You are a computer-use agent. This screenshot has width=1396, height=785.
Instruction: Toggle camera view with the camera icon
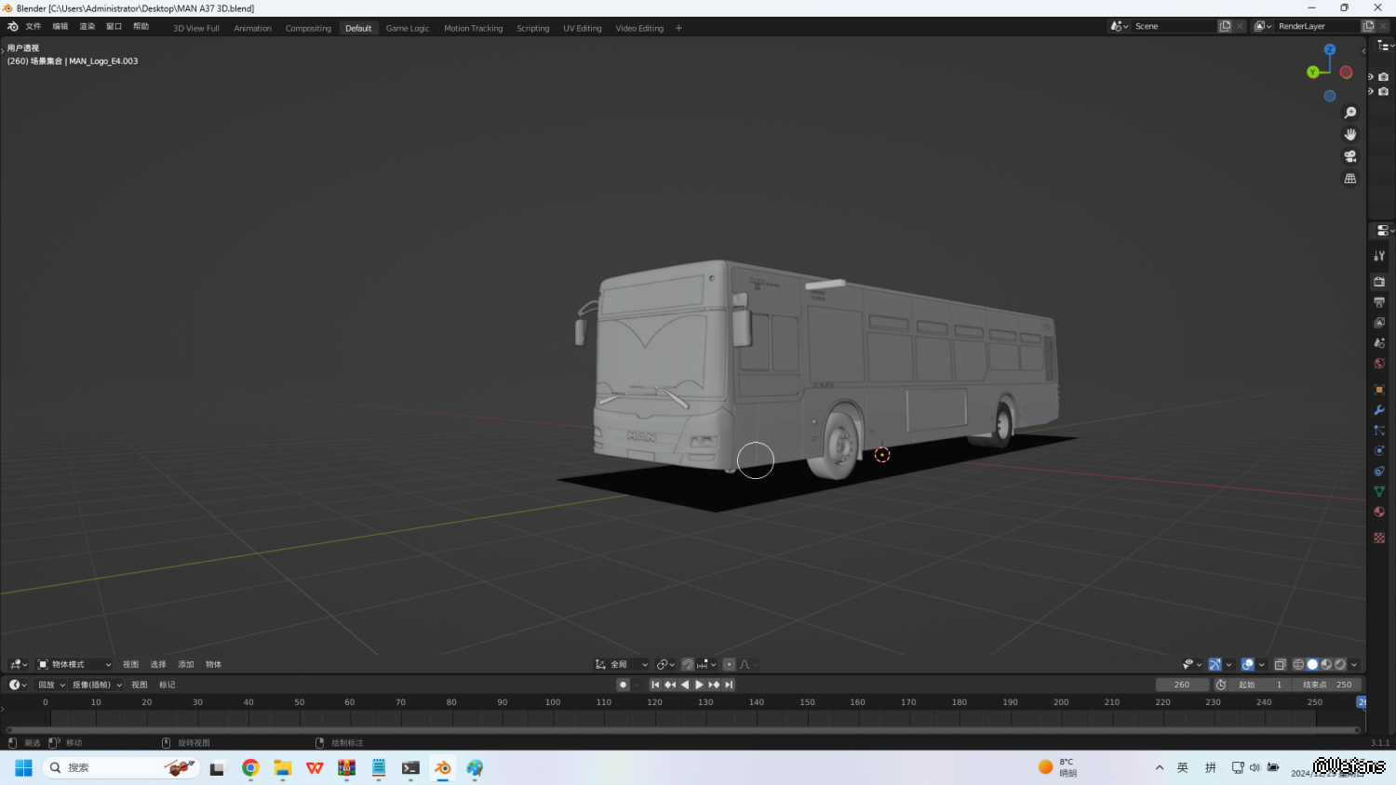point(1350,156)
